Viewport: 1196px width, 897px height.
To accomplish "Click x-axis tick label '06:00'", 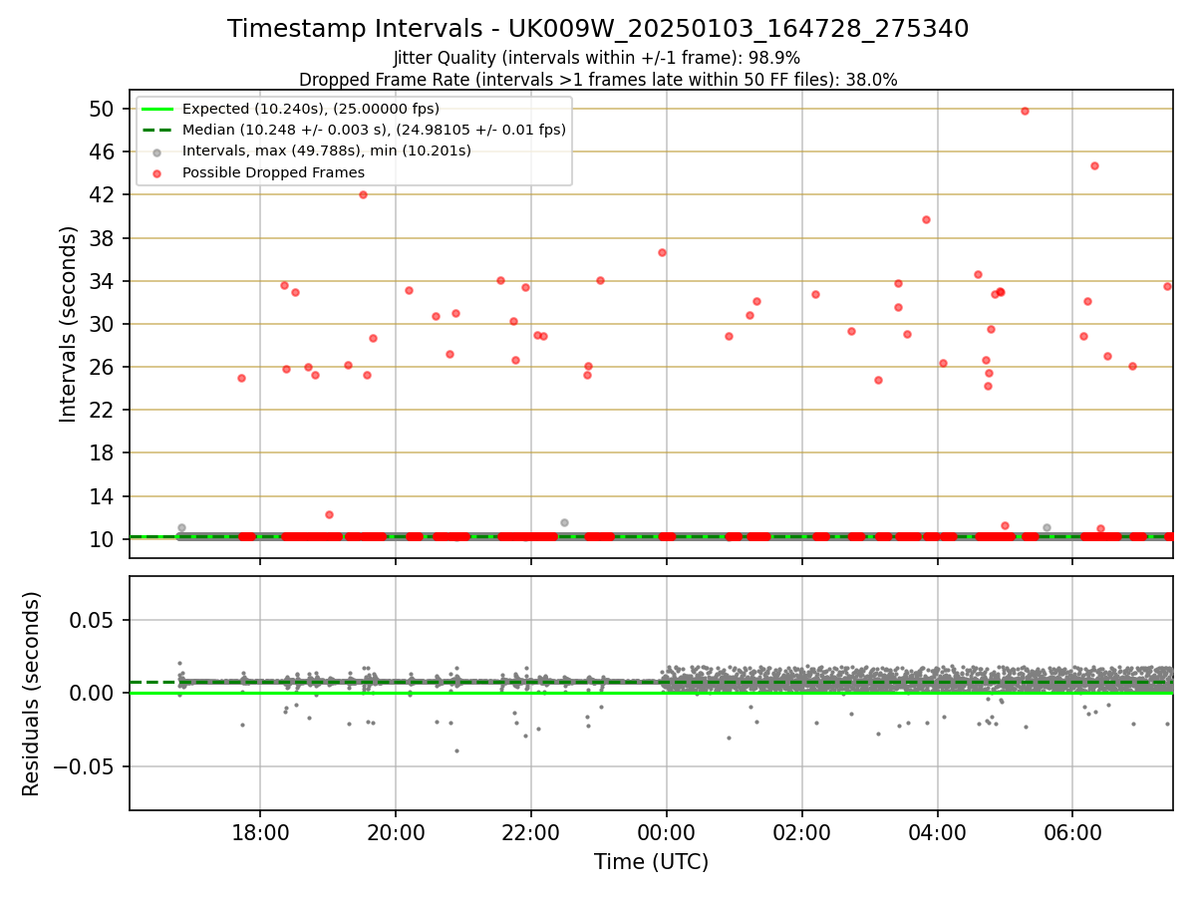I will [x=1072, y=832].
